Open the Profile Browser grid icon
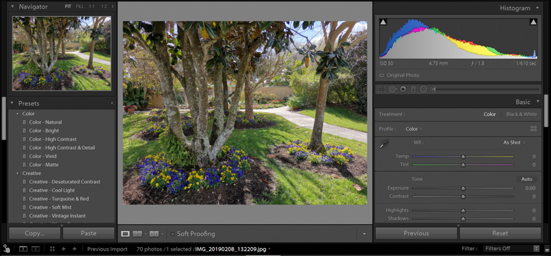 point(534,129)
